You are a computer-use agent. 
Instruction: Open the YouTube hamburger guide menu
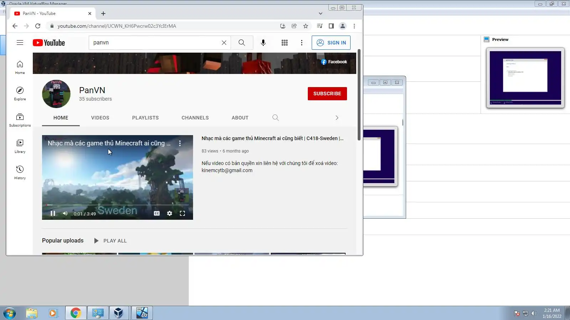[x=20, y=43]
